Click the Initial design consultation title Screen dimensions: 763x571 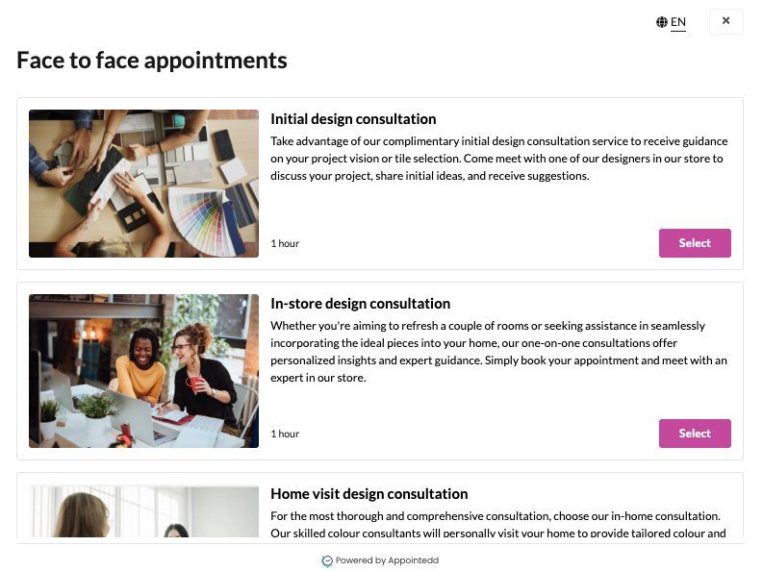click(353, 119)
